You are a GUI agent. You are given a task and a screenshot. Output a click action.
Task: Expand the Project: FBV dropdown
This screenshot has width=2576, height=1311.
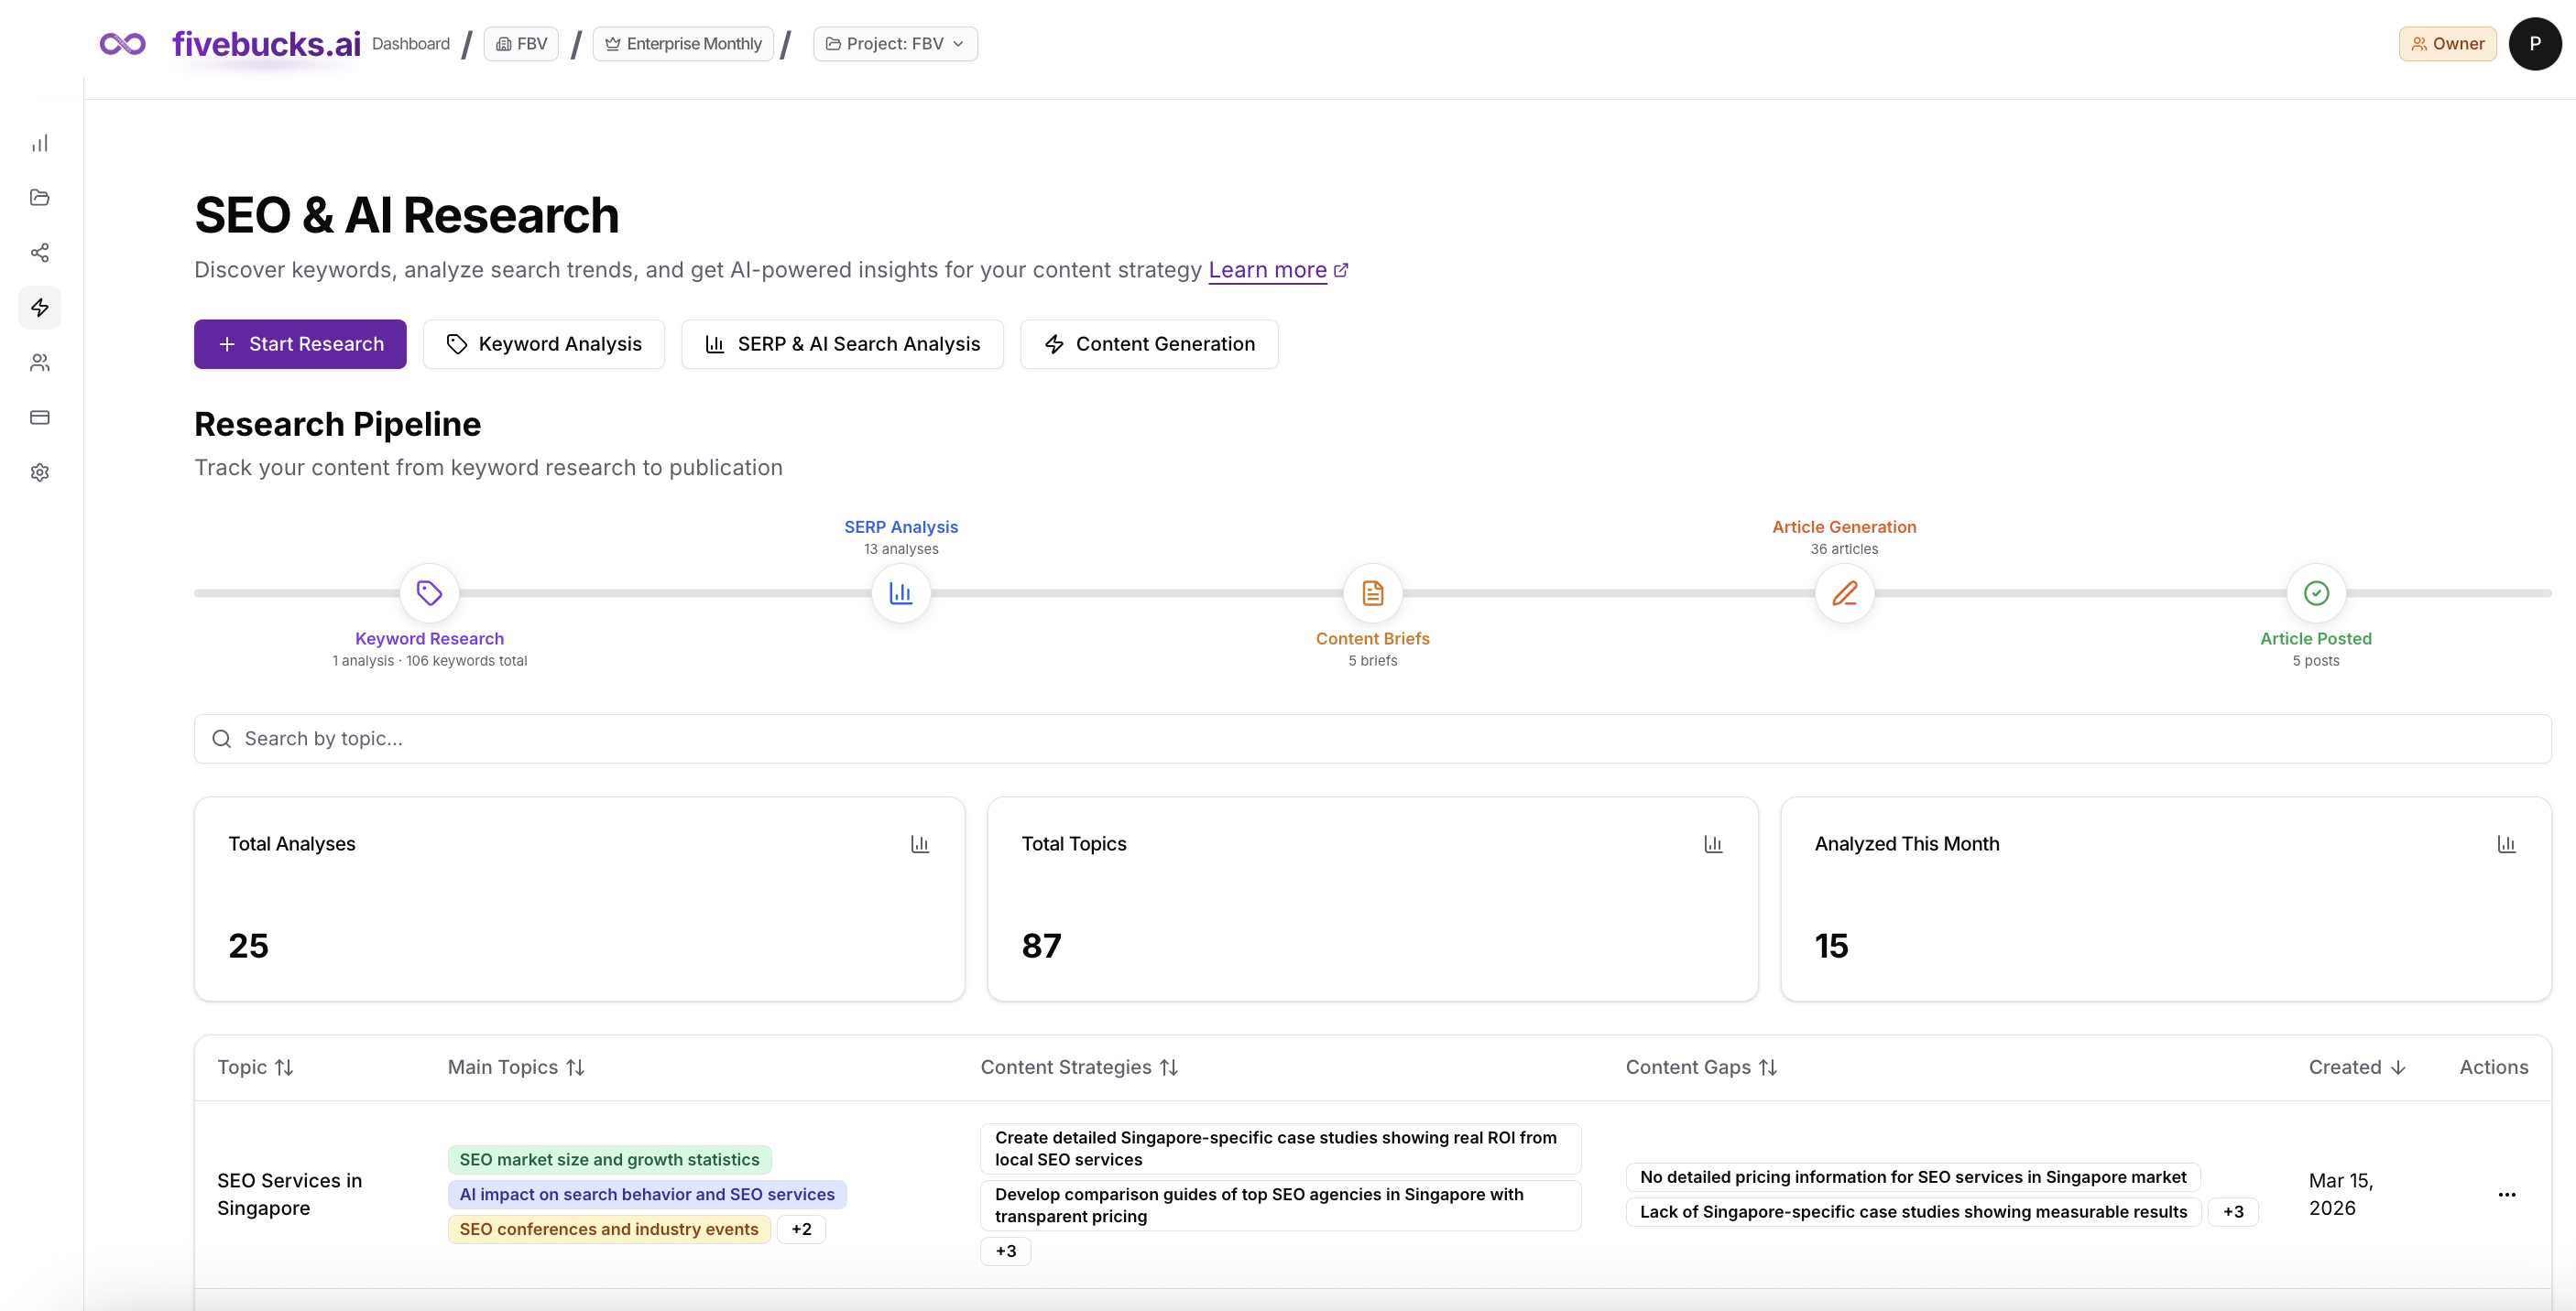pyautogui.click(x=895, y=44)
